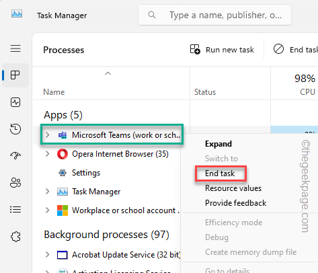Image resolution: width=318 pixels, height=273 pixels.
Task: Select Provide feedback in context menu
Action: click(236, 203)
